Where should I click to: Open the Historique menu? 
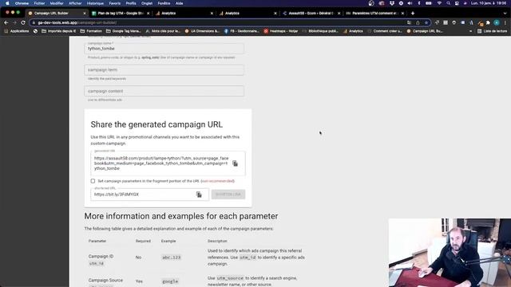pos(95,3)
